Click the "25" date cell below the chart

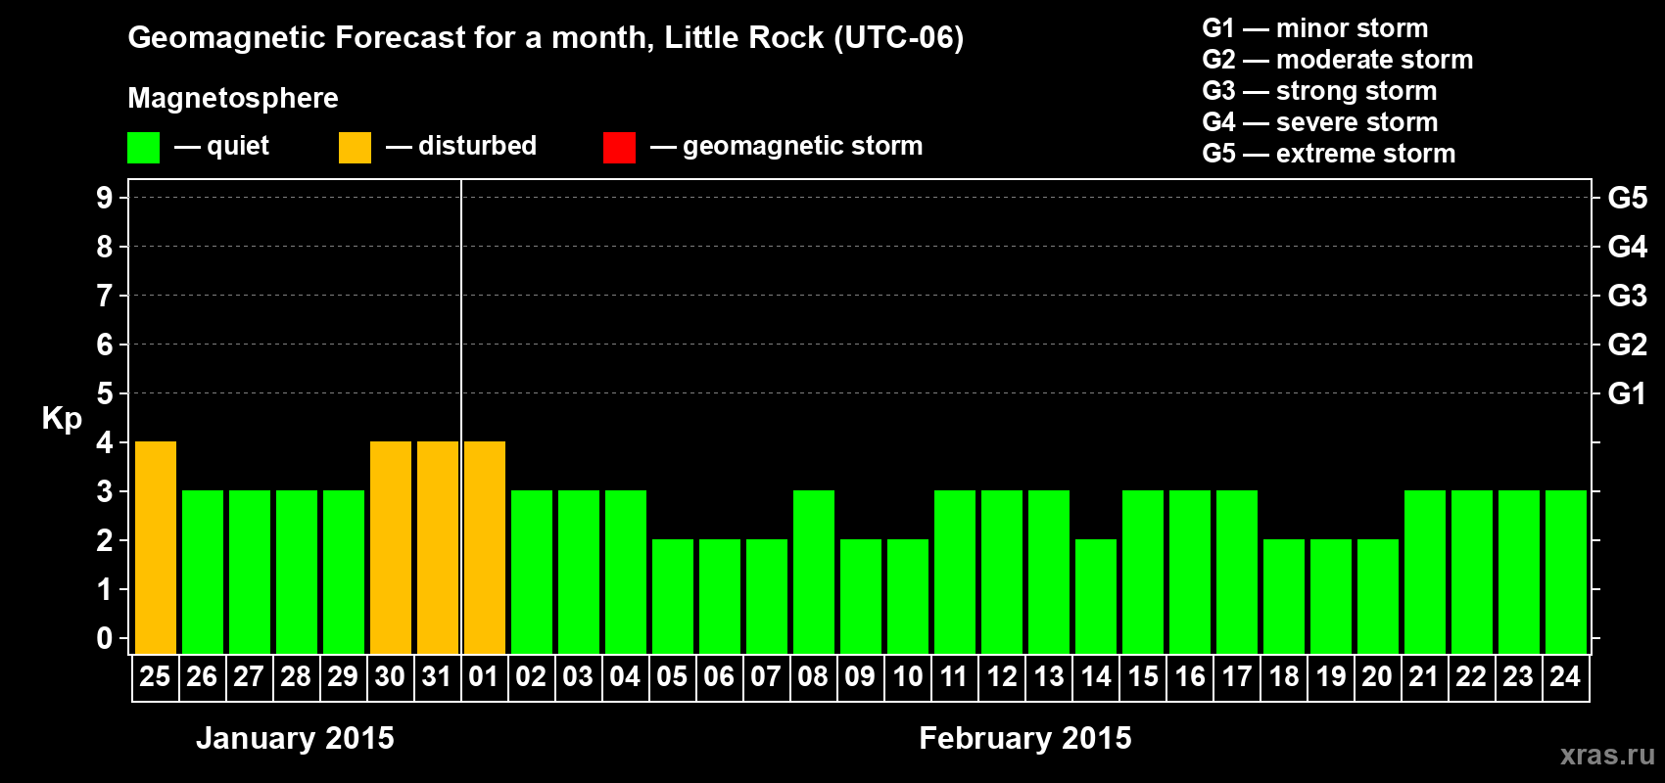156,677
